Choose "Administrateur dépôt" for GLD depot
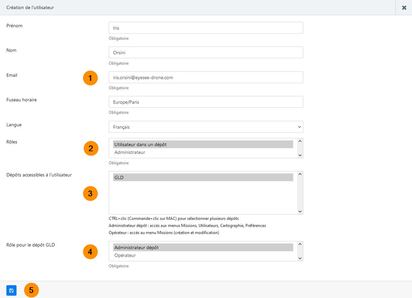412x298 pixels. pos(203,248)
